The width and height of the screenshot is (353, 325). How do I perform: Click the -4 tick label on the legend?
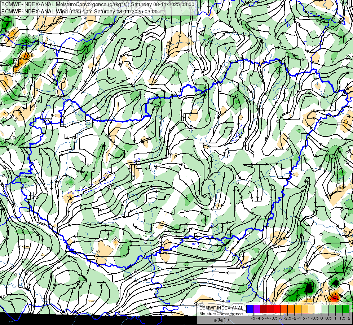267,318
